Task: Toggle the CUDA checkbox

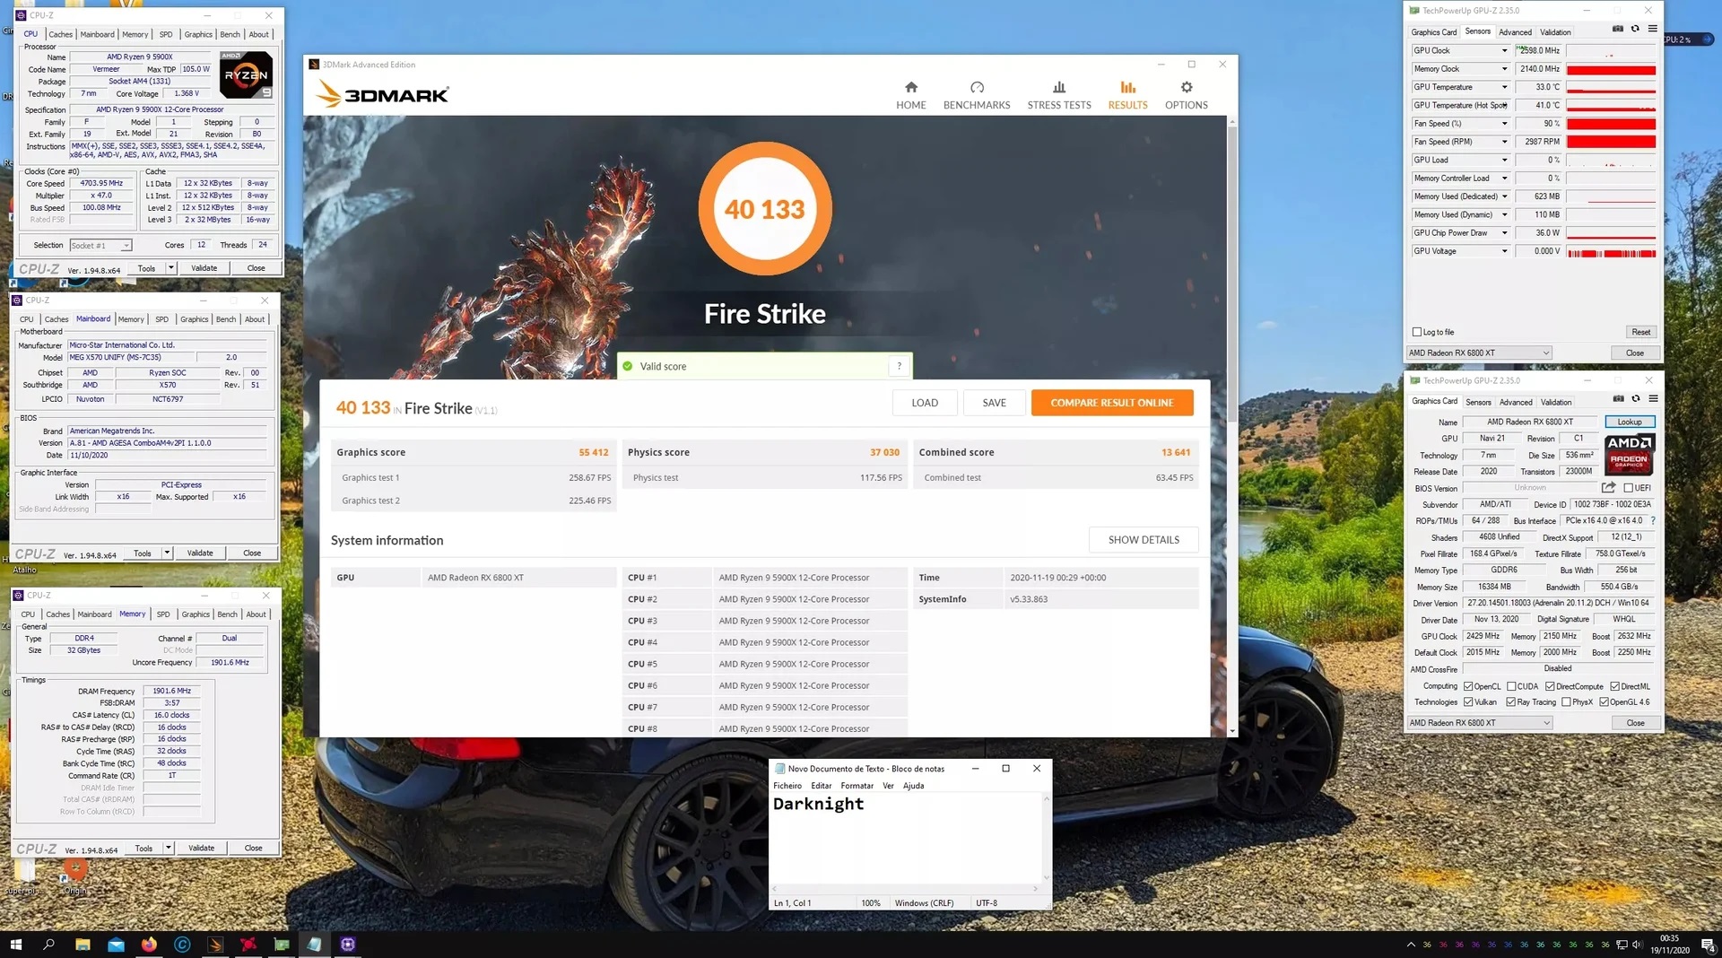Action: point(1512,686)
